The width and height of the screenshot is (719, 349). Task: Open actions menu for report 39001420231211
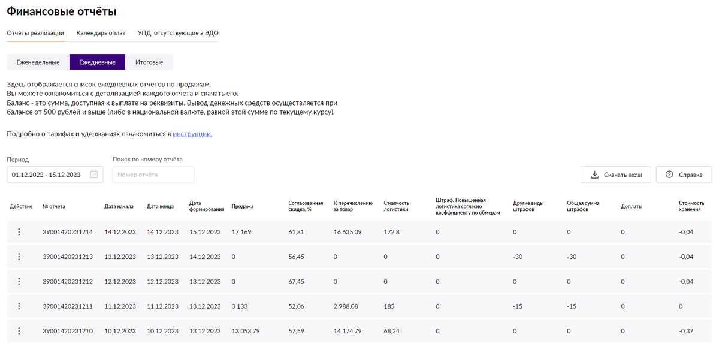click(19, 306)
